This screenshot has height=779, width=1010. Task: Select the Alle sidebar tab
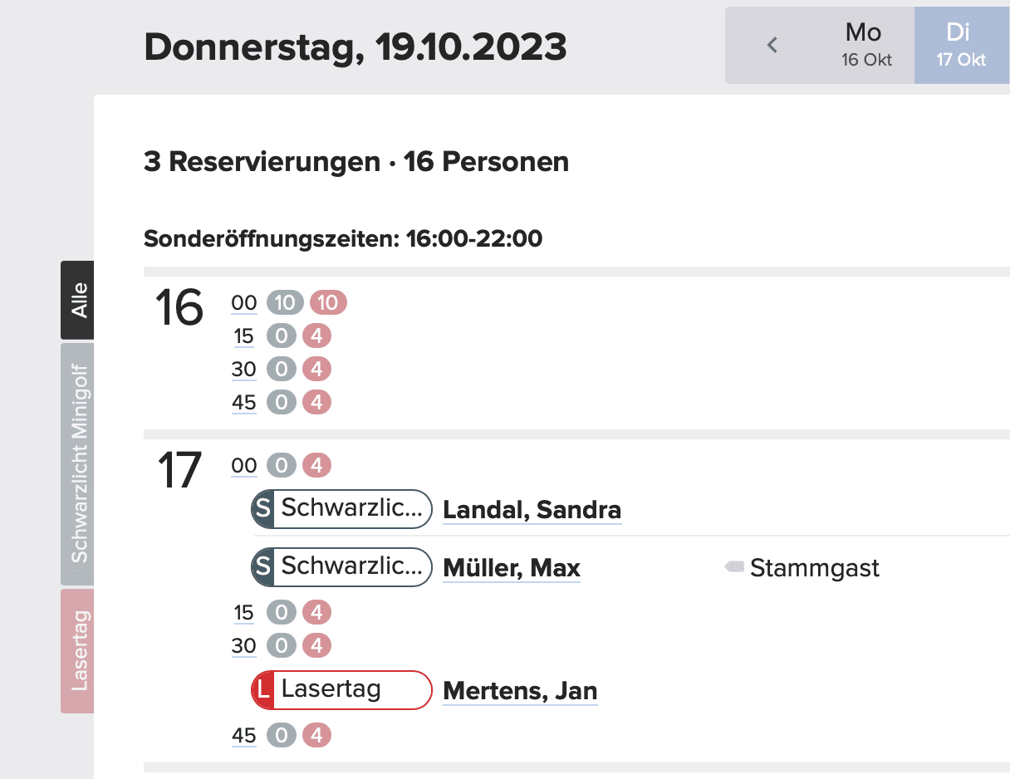click(x=78, y=300)
